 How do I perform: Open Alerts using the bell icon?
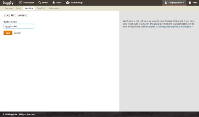coord(54,3)
